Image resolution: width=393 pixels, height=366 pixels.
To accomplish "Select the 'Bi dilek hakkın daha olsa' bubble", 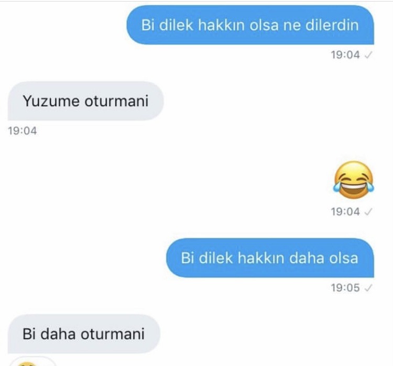I will click(270, 258).
